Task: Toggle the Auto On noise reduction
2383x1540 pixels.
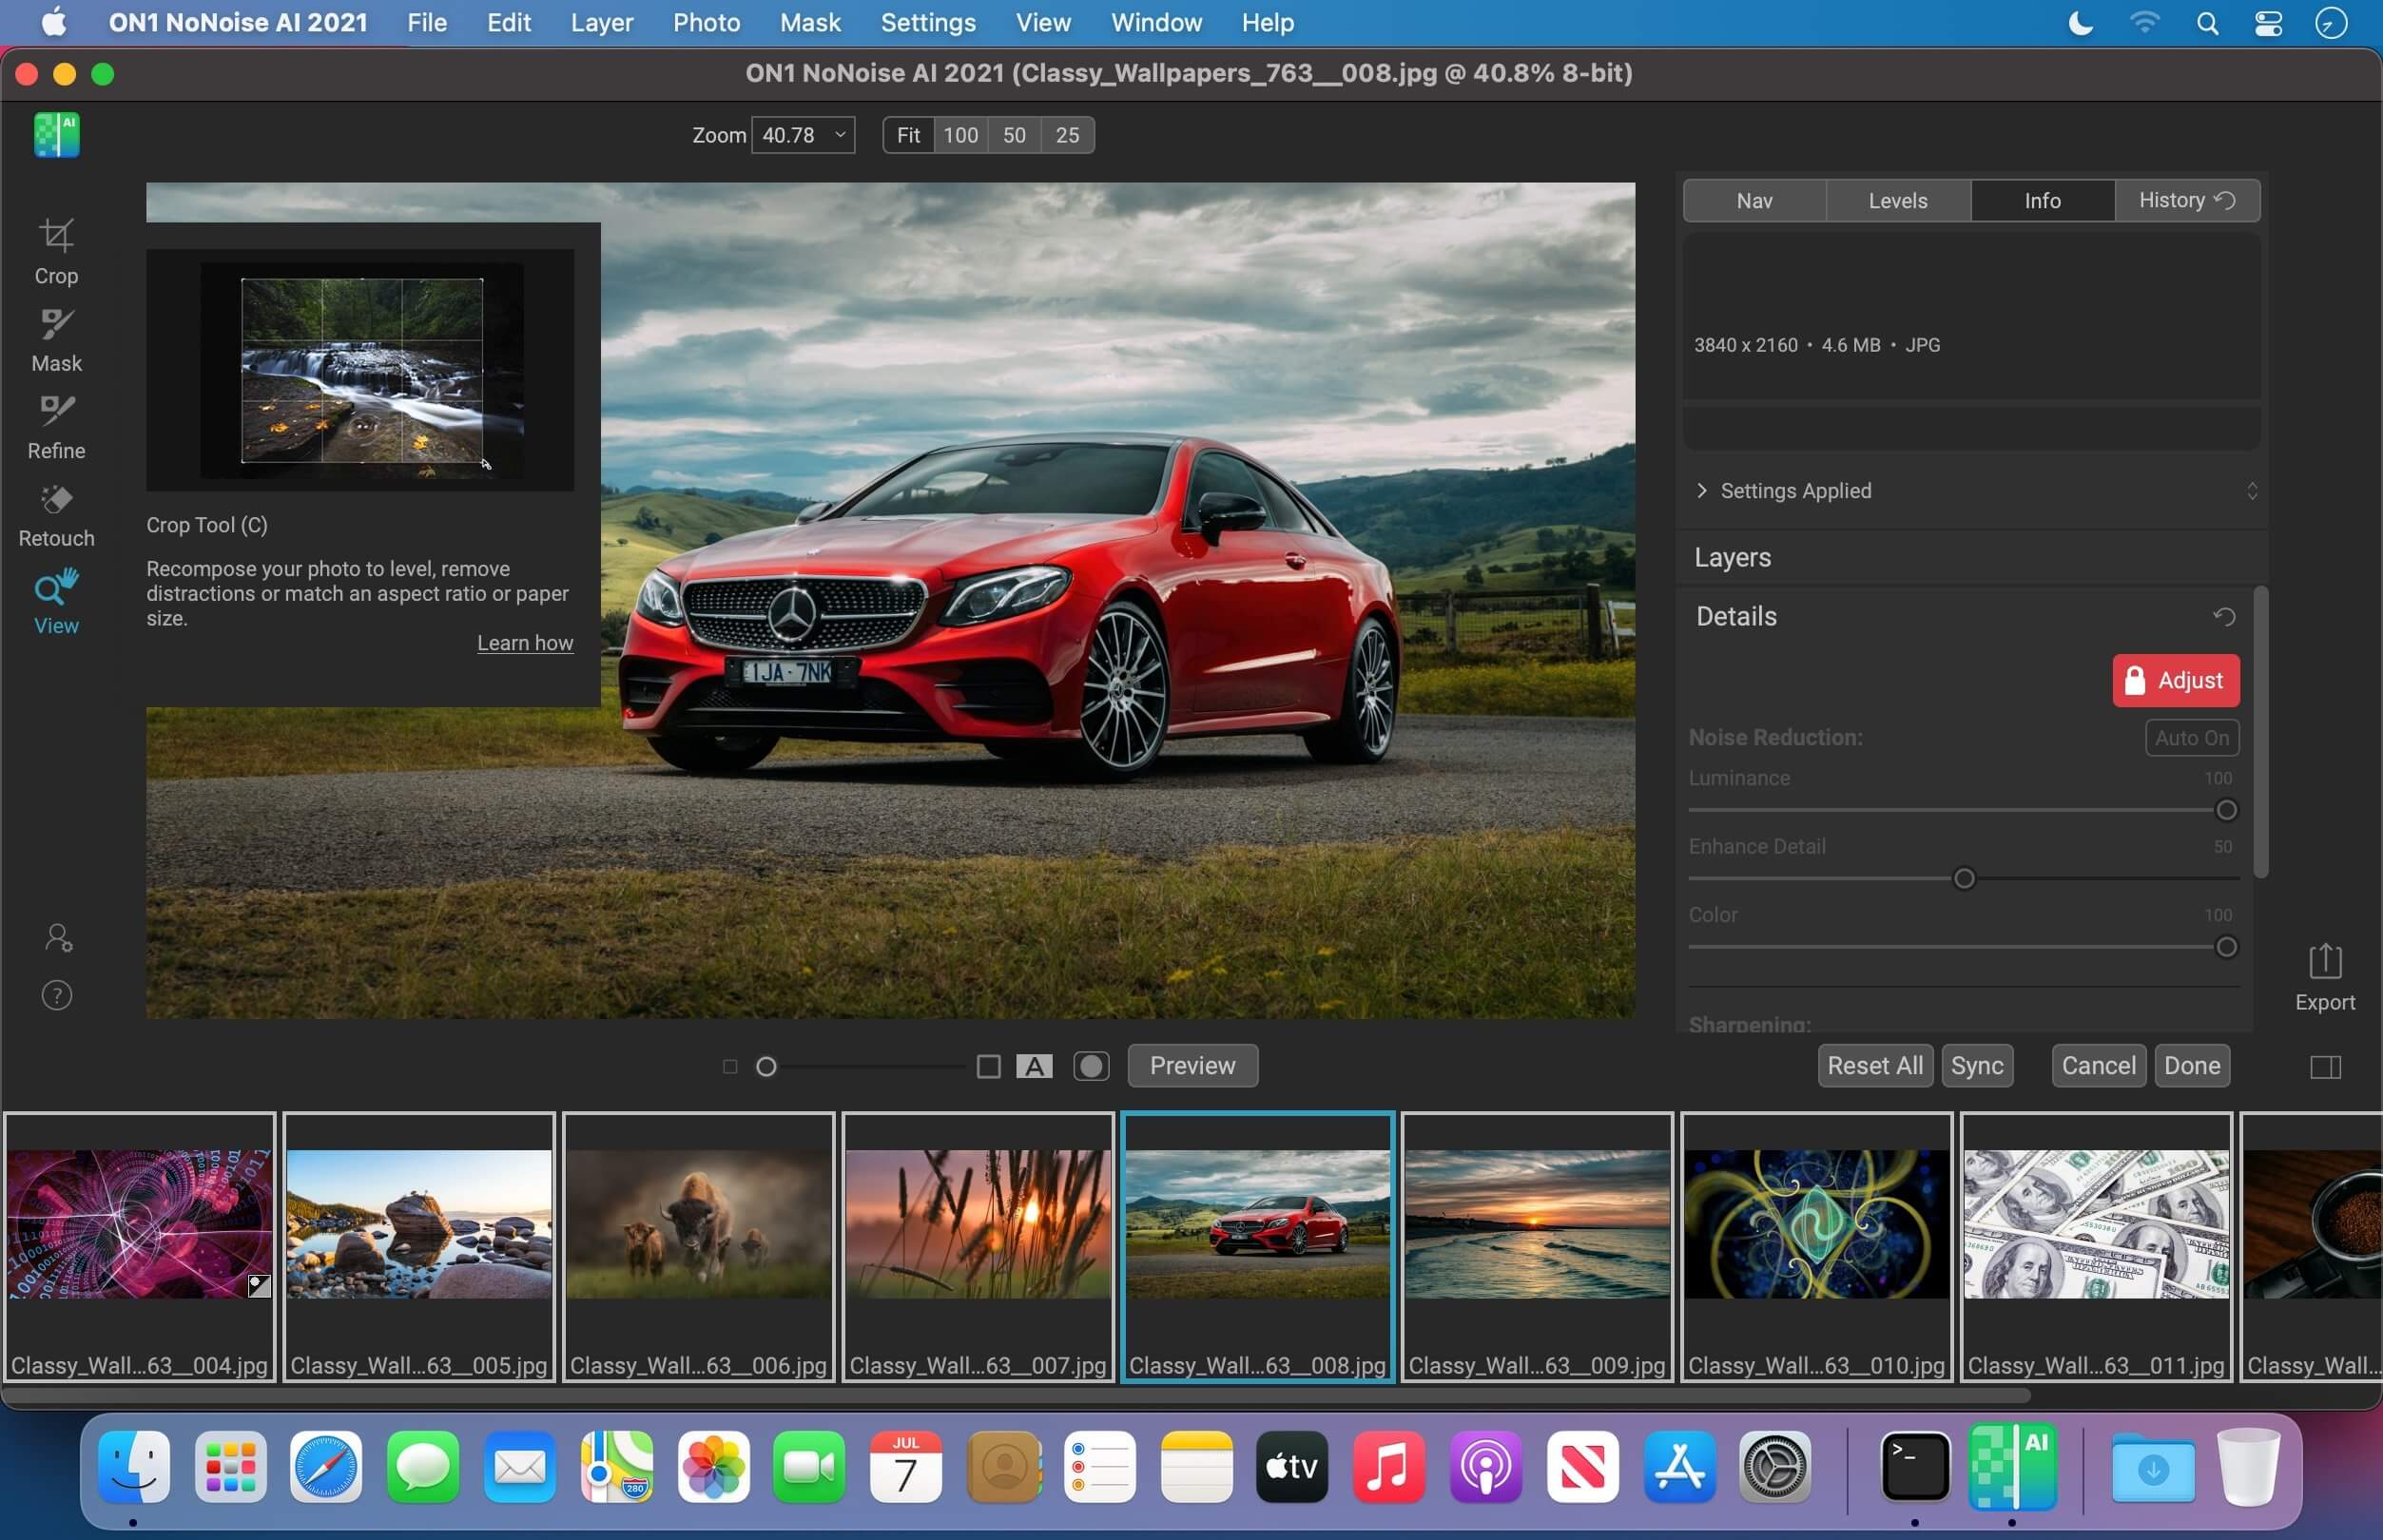Action: pos(2191,738)
